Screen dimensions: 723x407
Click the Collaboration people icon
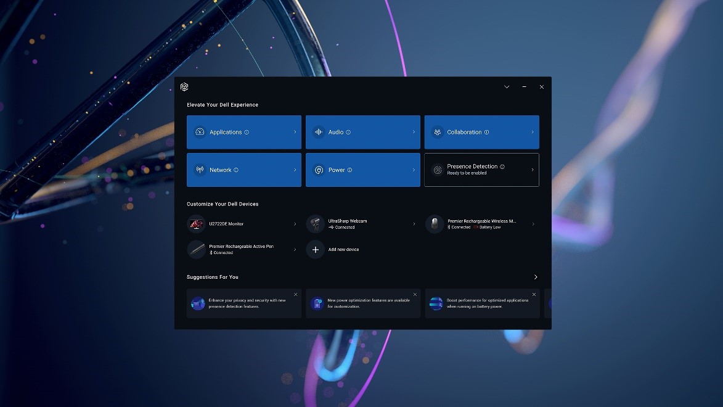(x=438, y=132)
